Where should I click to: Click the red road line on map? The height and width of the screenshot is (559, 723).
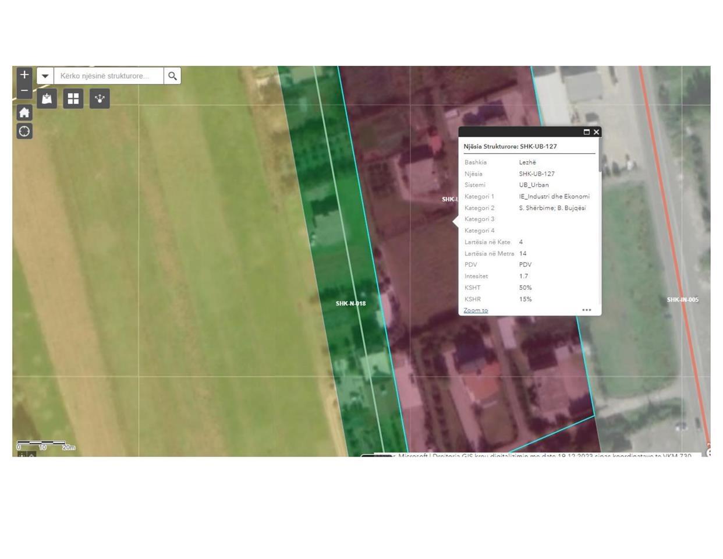coord(671,233)
